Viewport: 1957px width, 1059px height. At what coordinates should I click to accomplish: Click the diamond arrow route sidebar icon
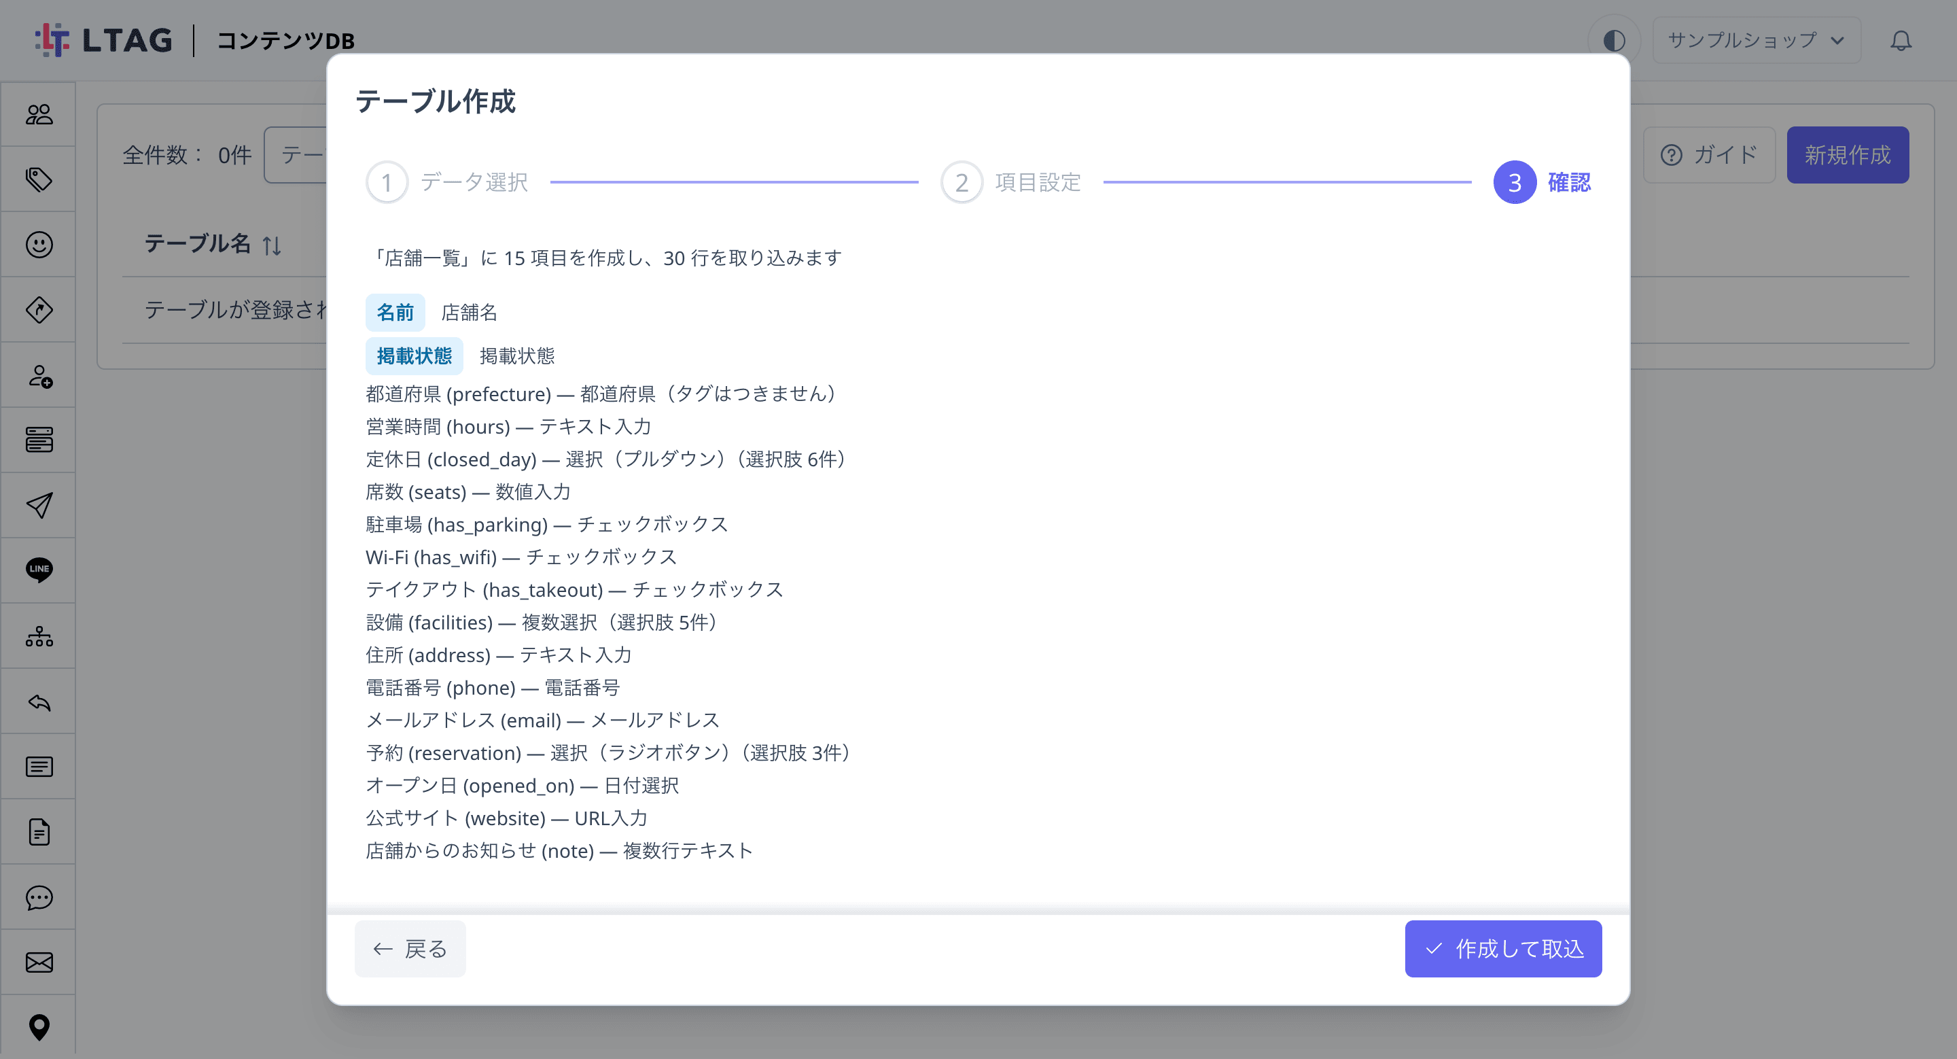pos(39,310)
